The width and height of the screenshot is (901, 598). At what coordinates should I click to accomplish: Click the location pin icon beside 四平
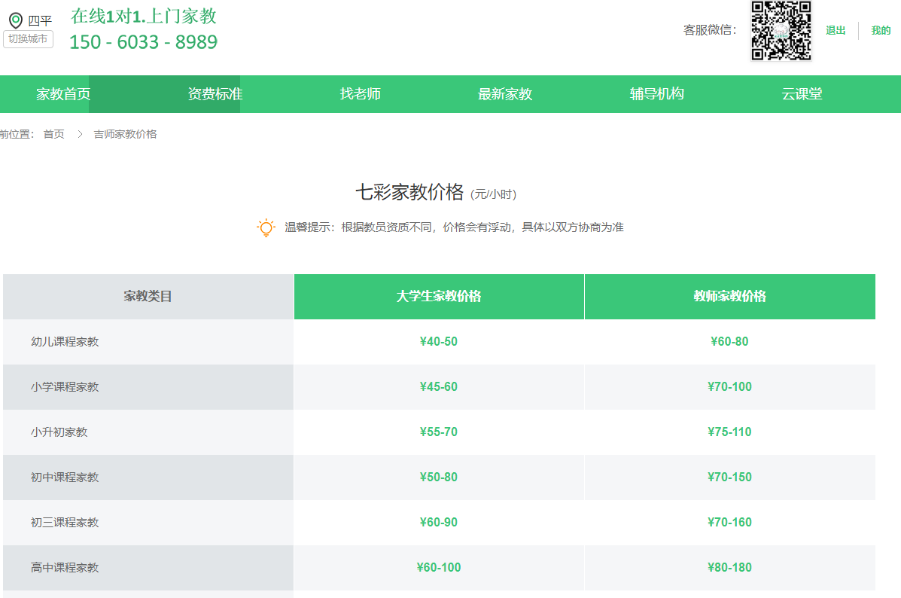pos(16,20)
